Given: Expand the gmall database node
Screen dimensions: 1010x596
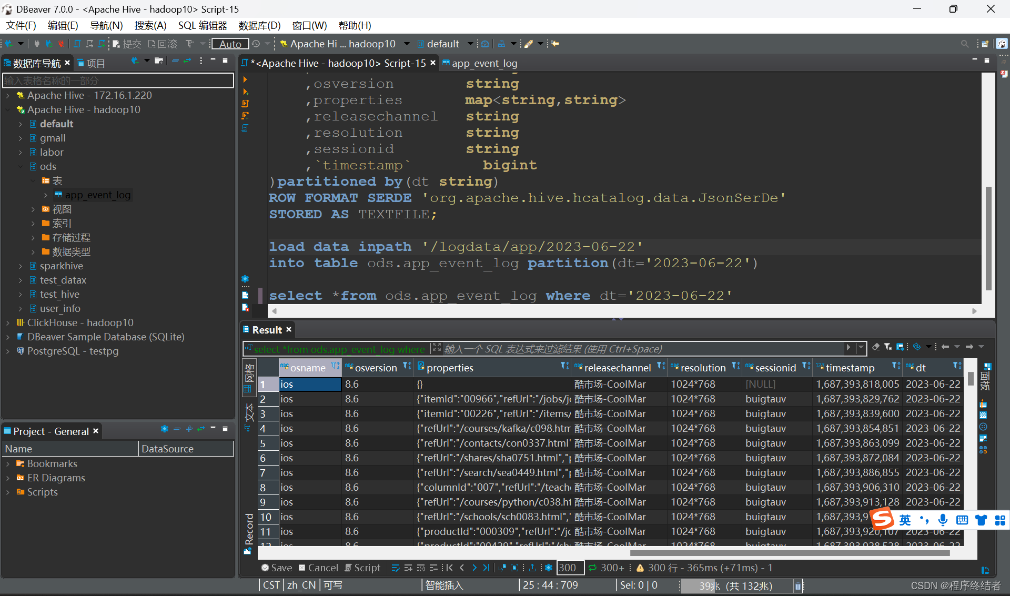Looking at the screenshot, I should (21, 138).
